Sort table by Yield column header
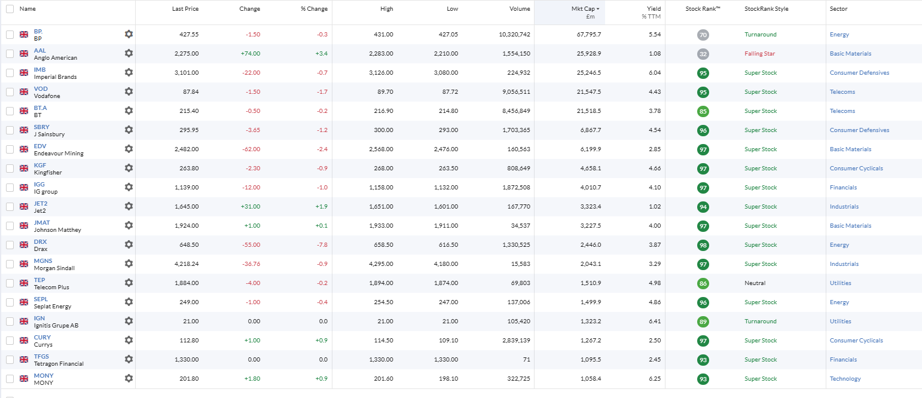This screenshot has height=398, width=922. point(654,9)
